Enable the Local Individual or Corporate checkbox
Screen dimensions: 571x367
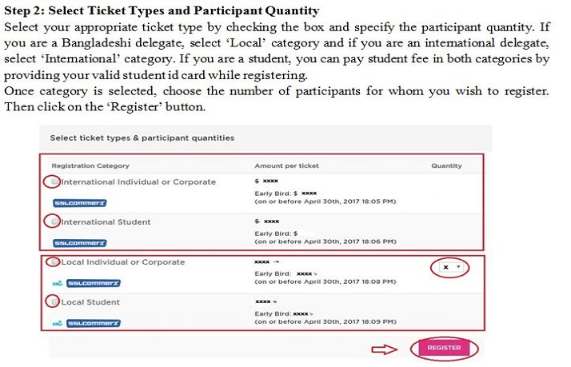54,262
